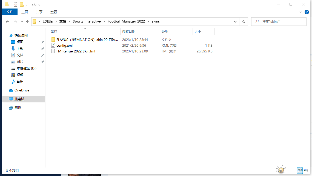312x176 pixels.
Task: Unpin 桌面 using its pin icon
Action: pos(42,42)
